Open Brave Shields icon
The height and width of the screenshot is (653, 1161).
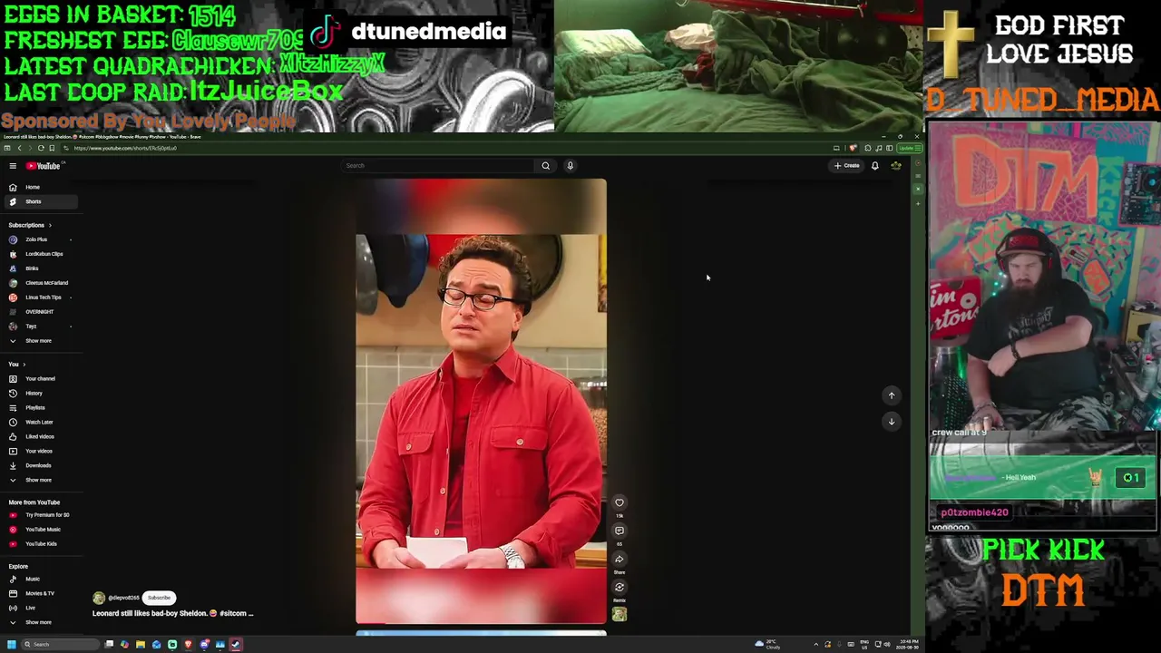853,148
